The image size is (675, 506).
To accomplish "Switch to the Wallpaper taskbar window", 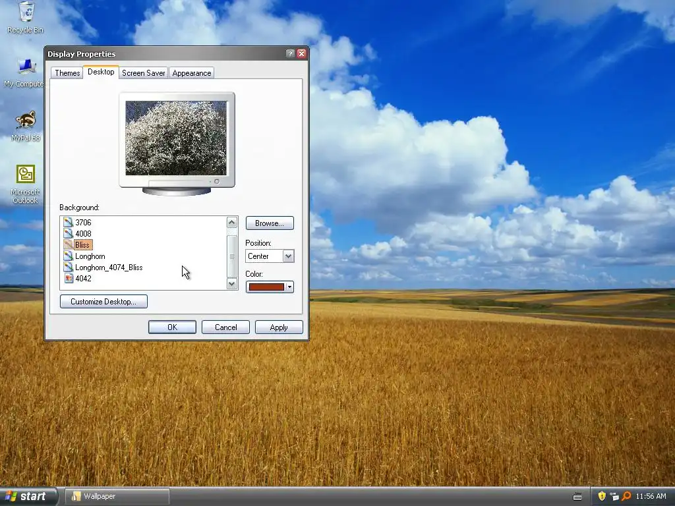I will point(117,496).
